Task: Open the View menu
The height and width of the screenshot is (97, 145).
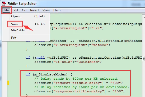Action: point(46,10)
